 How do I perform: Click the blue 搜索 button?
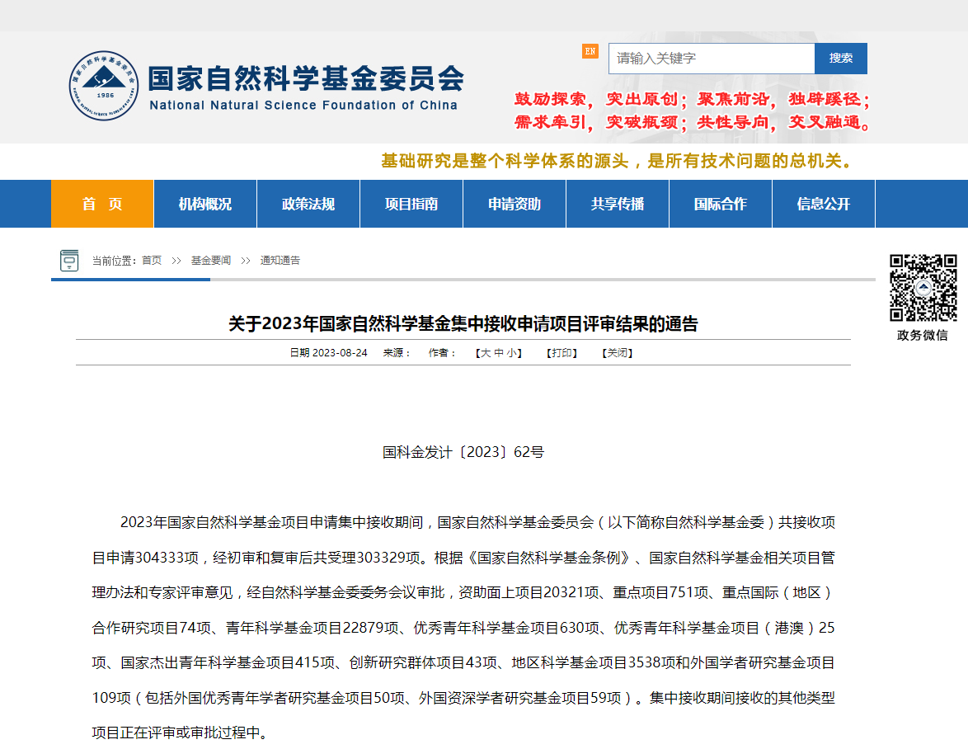coord(841,59)
